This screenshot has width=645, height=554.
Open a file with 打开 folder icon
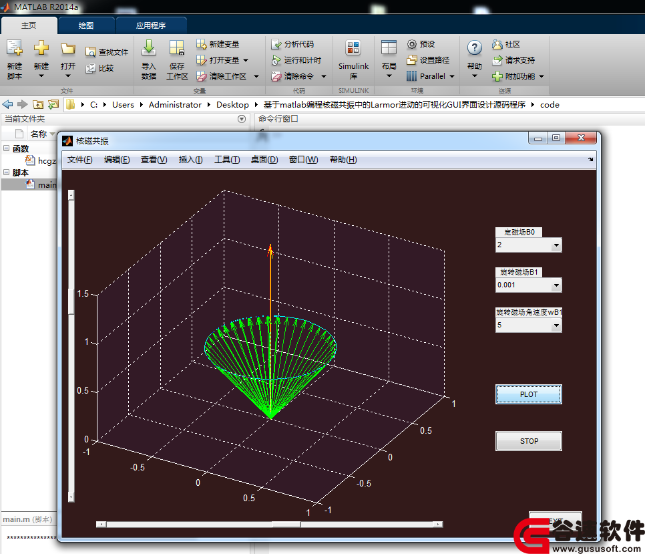click(x=68, y=49)
